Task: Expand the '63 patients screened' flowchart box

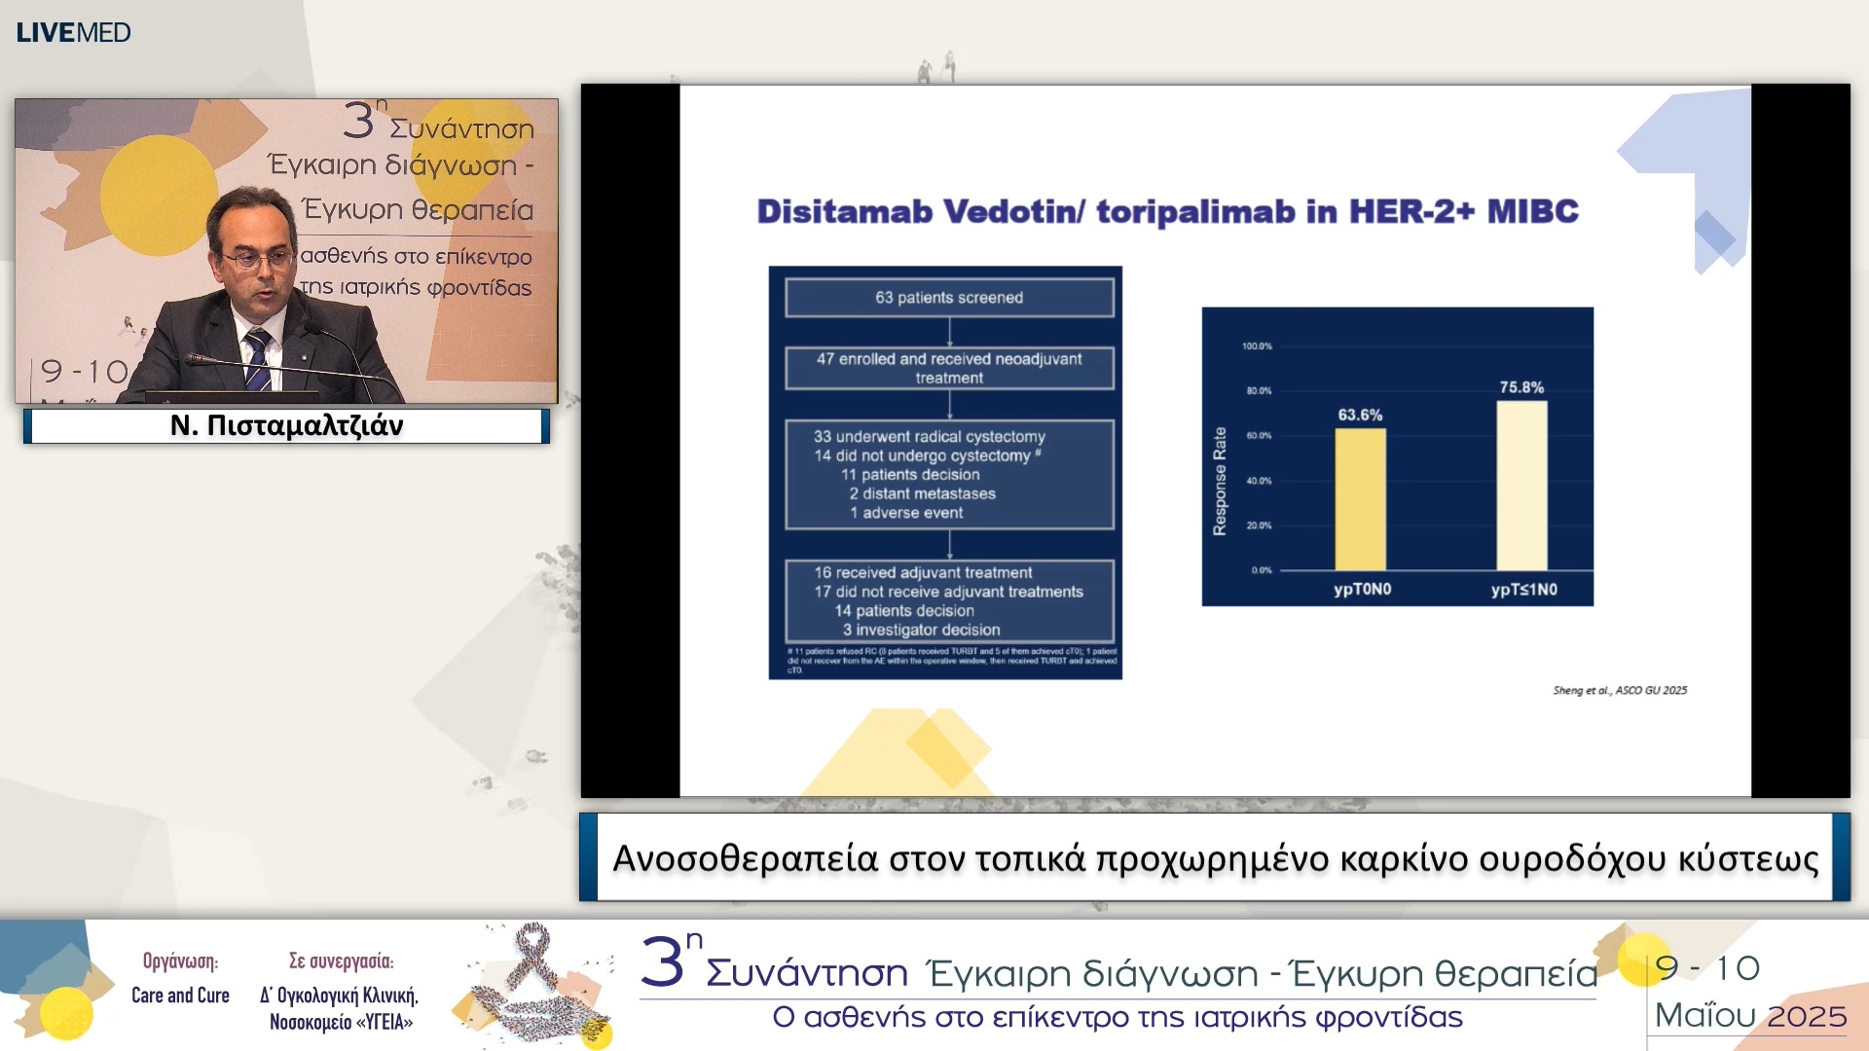Action: point(948,297)
